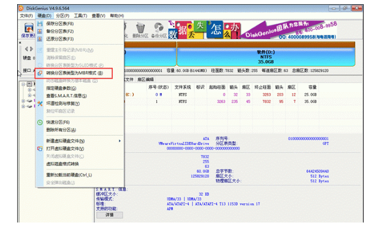
Task: Select 重新加载当前硬盘(Ctrl_L) entry
Action: [x=69, y=175]
